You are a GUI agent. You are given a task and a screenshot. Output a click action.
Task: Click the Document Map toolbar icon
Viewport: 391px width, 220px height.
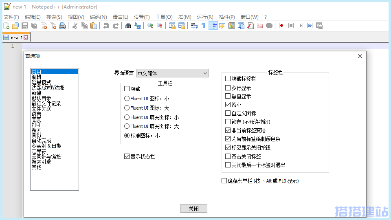tap(232, 26)
